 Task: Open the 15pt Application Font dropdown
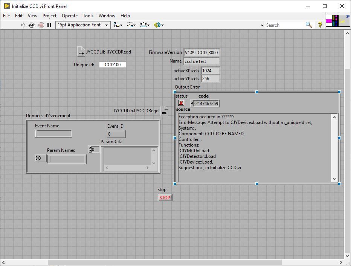[83, 25]
